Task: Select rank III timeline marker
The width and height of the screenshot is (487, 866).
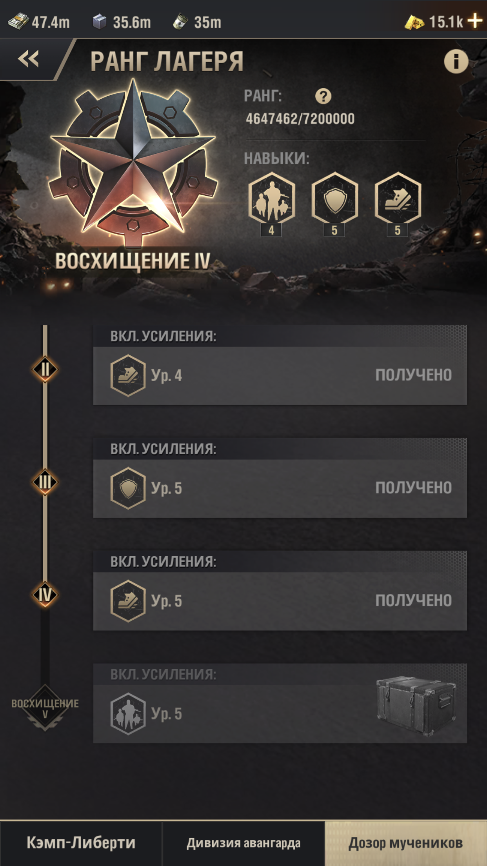Action: (x=45, y=482)
